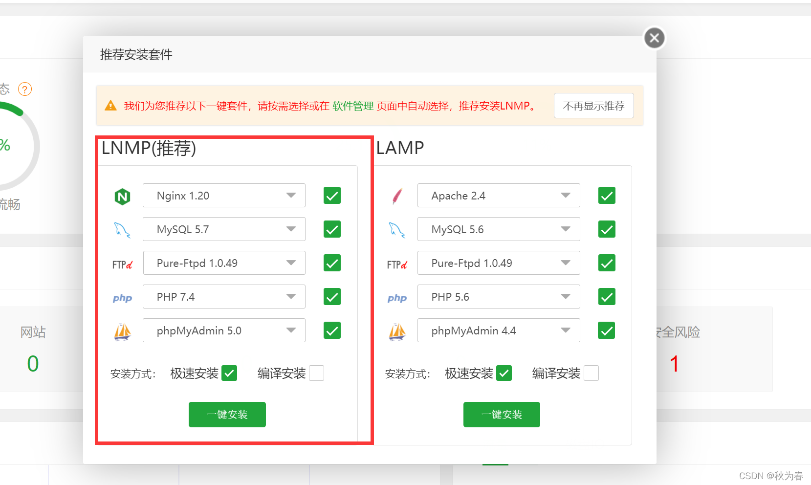This screenshot has height=485, width=811.
Task: Click 一键安装 button under LAMP
Action: tap(502, 415)
